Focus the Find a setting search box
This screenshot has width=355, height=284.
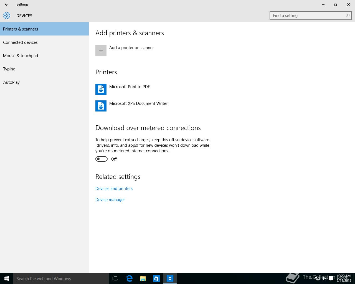pos(310,16)
